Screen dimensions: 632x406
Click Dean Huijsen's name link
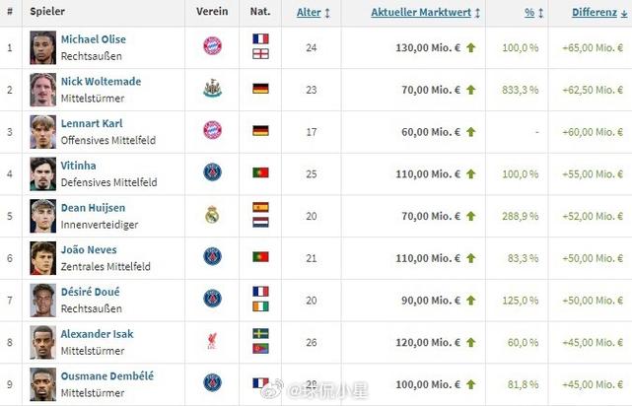(x=93, y=208)
